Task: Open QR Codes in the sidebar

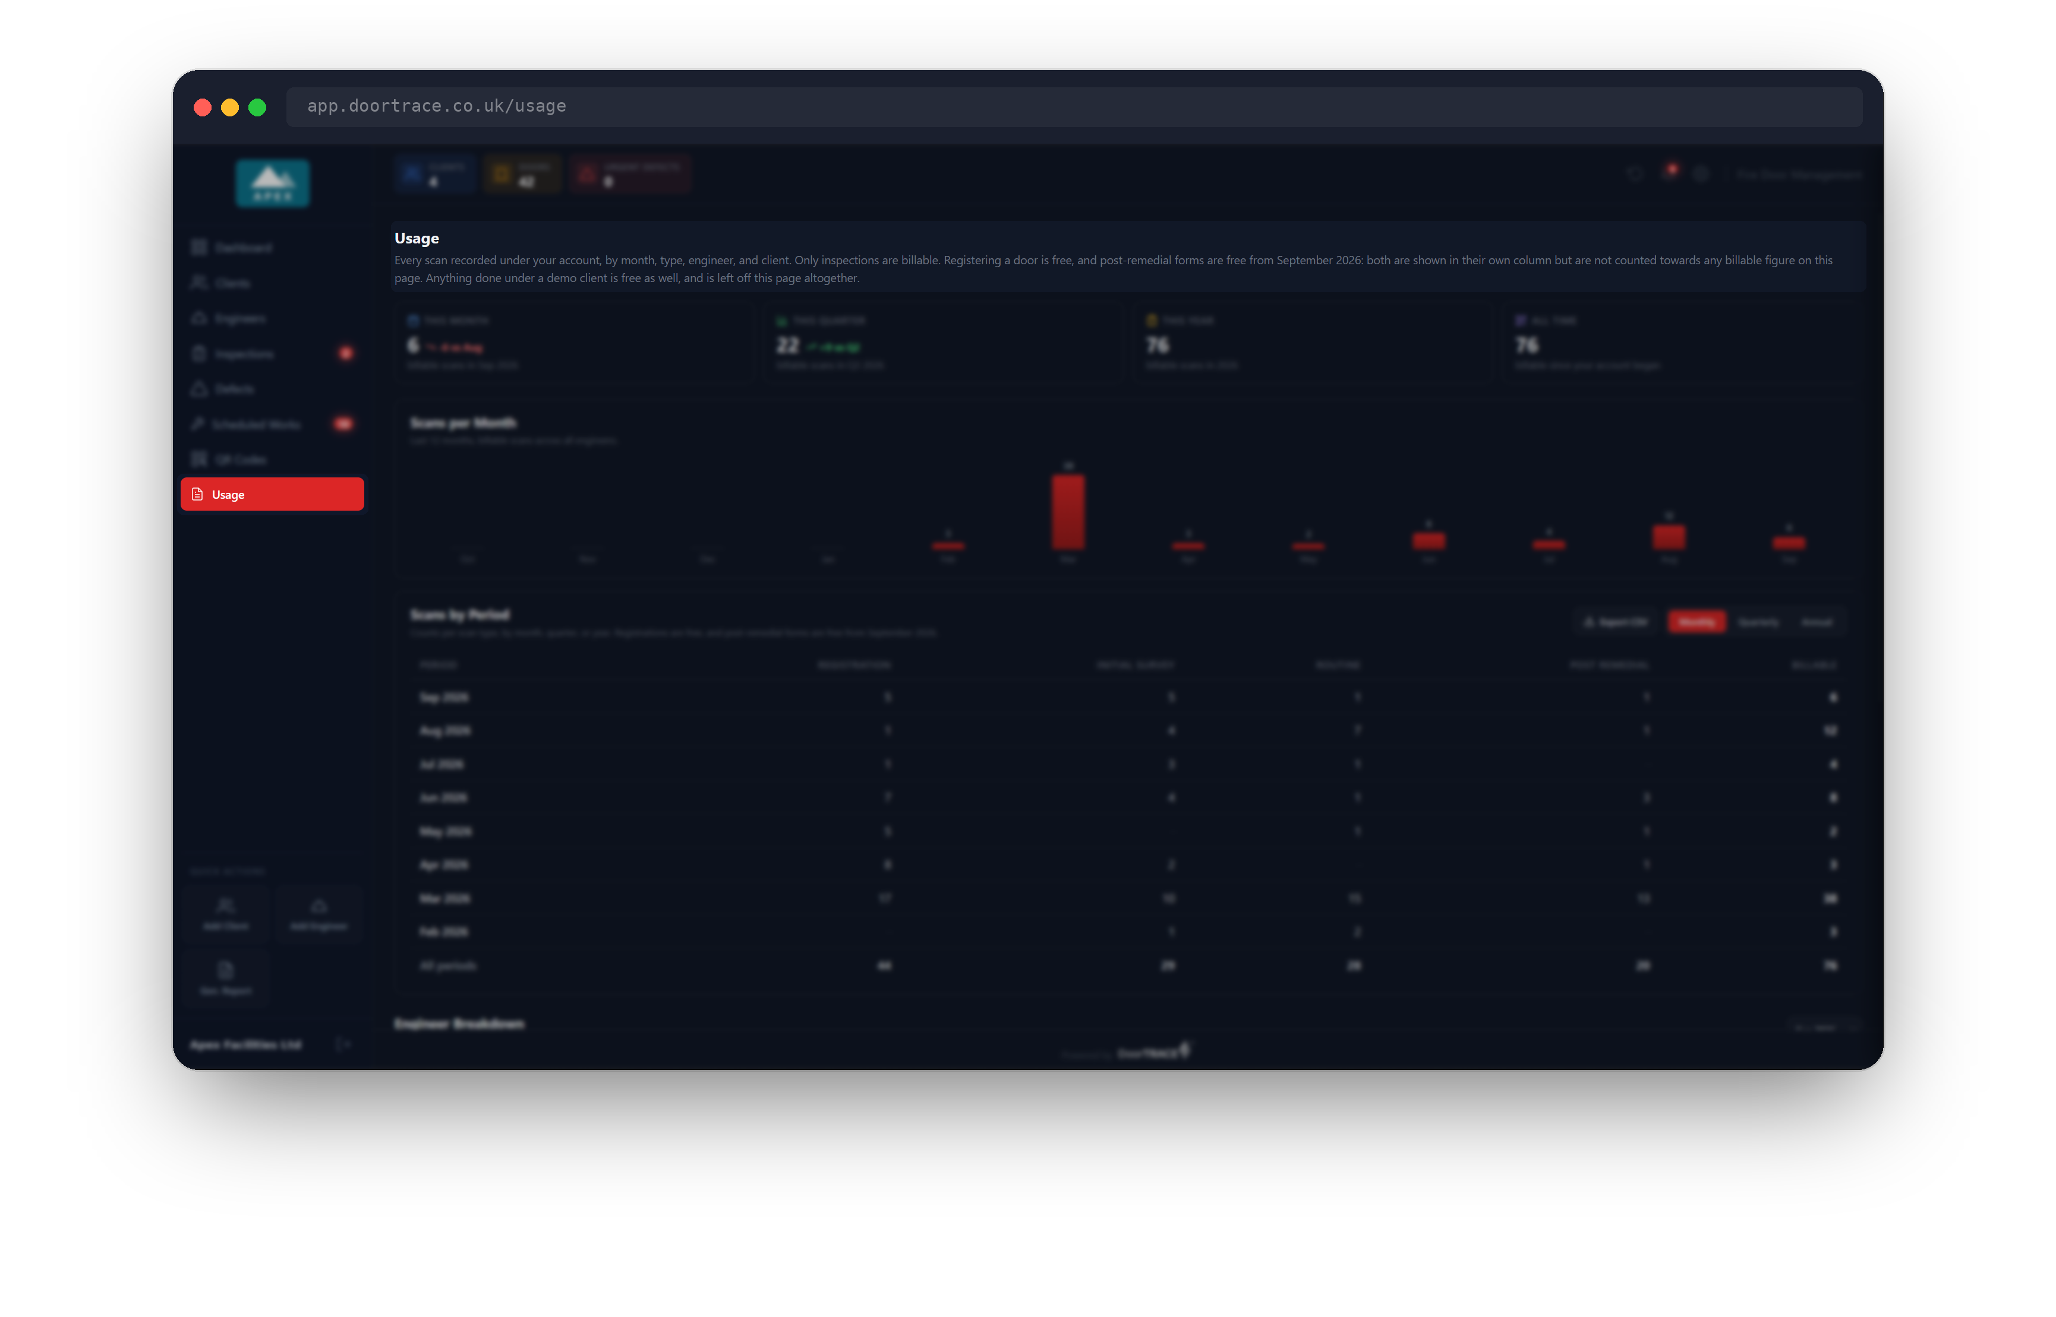Action: click(272, 459)
